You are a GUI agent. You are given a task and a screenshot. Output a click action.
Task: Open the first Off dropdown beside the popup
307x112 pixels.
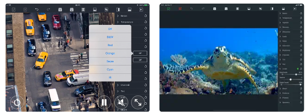[x=140, y=53]
